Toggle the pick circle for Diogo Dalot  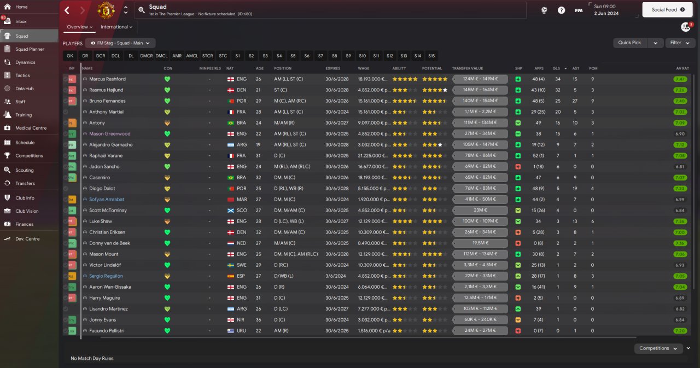coord(65,189)
